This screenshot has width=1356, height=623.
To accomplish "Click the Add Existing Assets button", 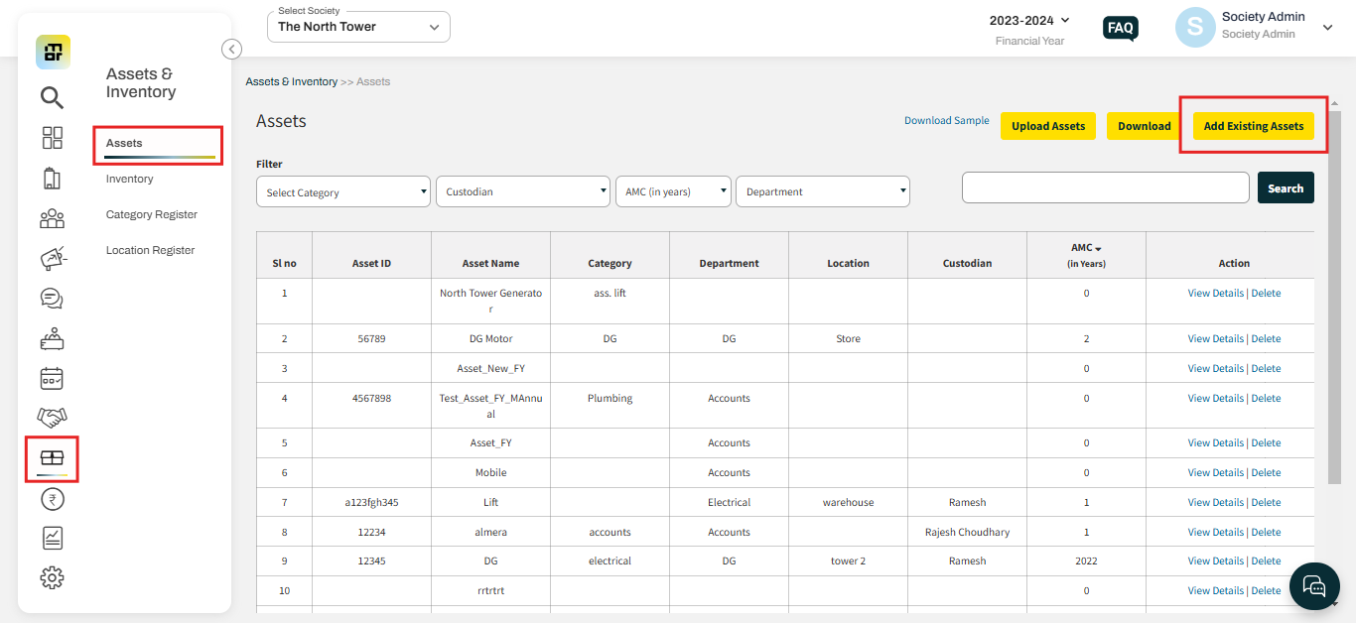I will (x=1253, y=127).
